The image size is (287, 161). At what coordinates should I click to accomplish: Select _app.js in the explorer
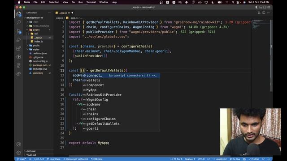pyautogui.click(x=38, y=38)
